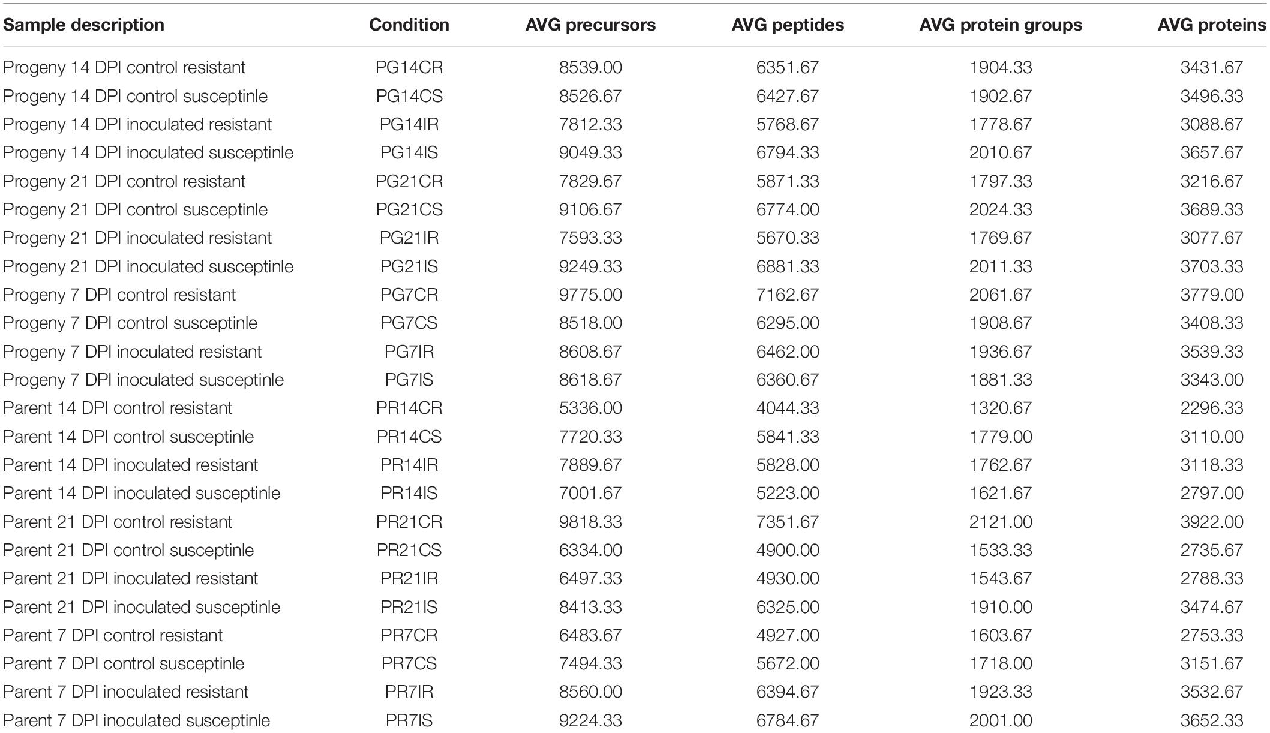Click the 3922.00 proteins value
This screenshot has height=733, width=1270.
click(x=1212, y=522)
